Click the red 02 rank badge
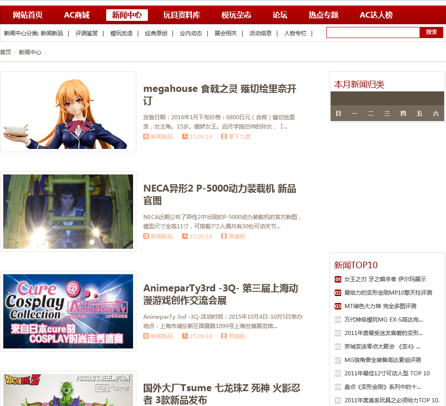Image resolution: width=446 pixels, height=406 pixels. pyautogui.click(x=338, y=293)
